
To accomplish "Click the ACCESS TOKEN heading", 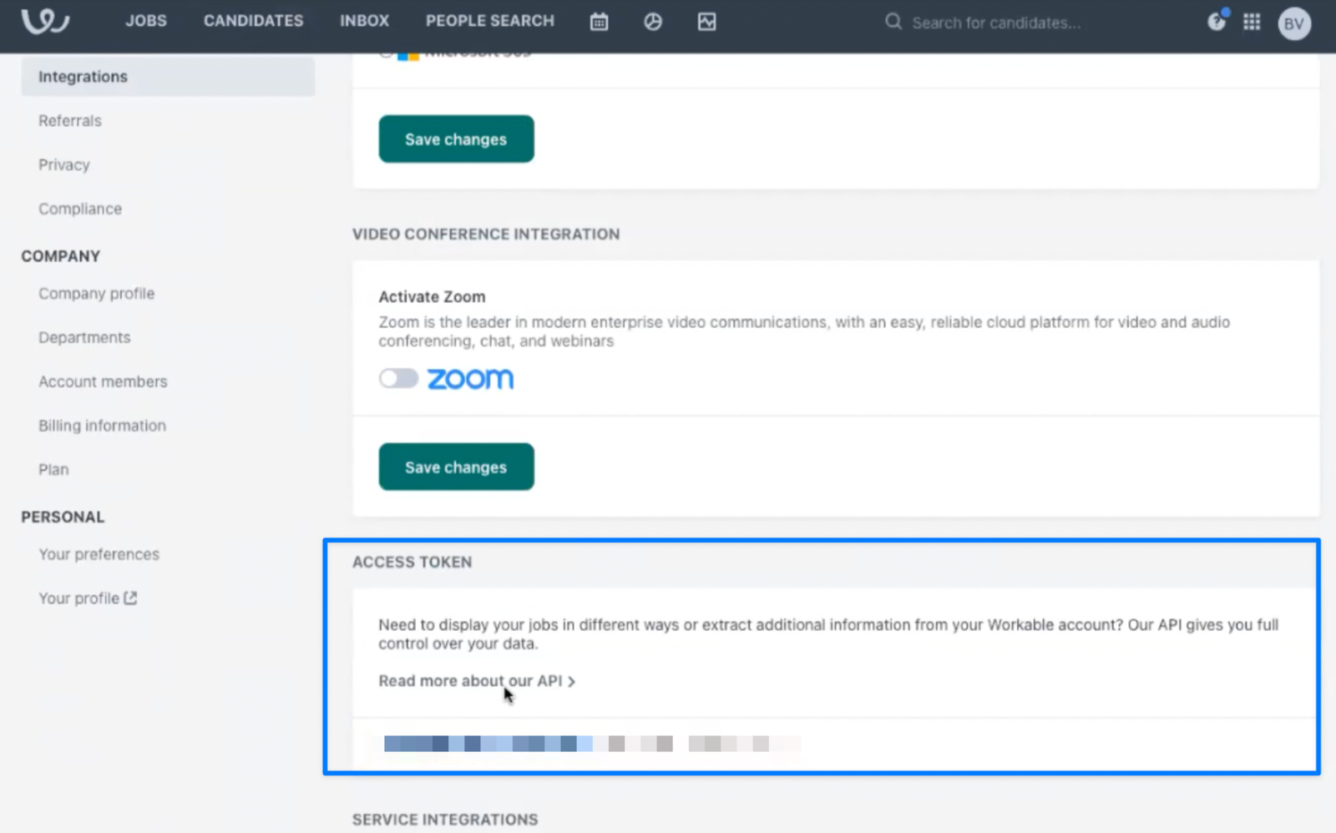I will pyautogui.click(x=412, y=563).
